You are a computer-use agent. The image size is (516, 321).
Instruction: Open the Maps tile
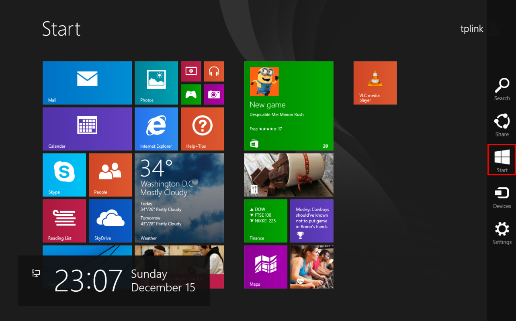click(x=266, y=267)
